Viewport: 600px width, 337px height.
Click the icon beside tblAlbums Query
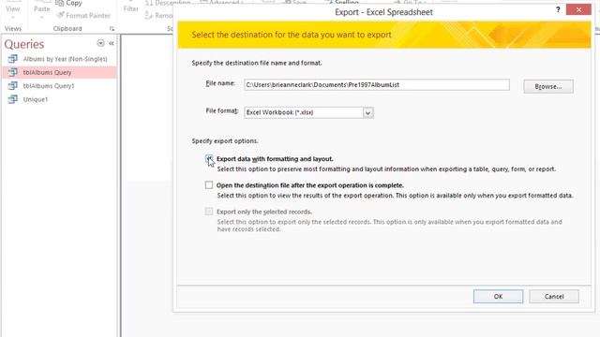[x=12, y=72]
